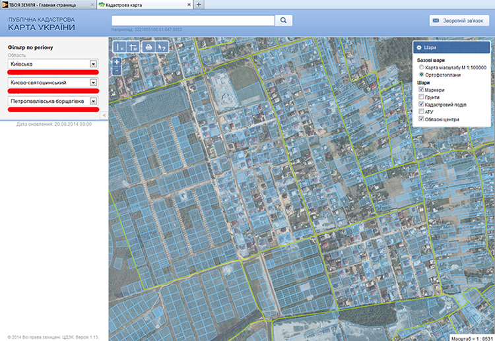Zoom in with the plus button
This screenshot has width=495, height=341.
click(117, 61)
